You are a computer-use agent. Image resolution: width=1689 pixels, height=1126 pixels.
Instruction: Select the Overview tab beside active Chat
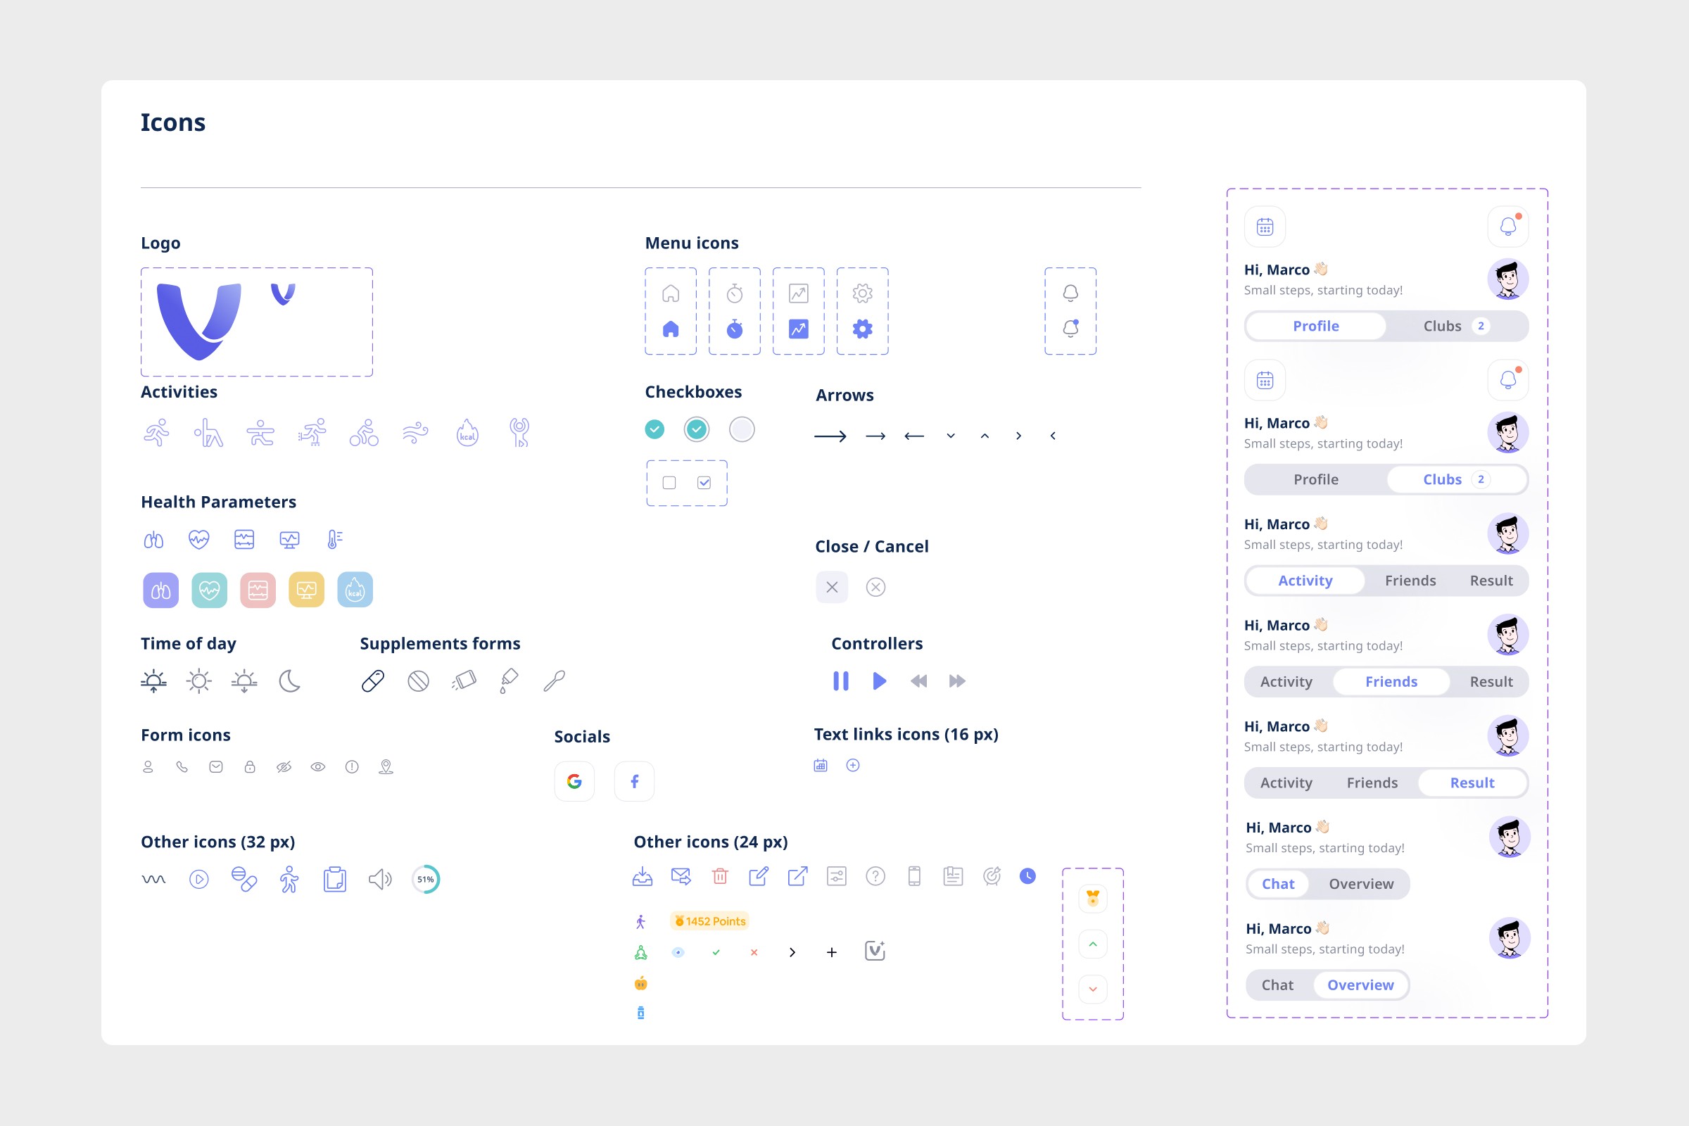click(1360, 884)
